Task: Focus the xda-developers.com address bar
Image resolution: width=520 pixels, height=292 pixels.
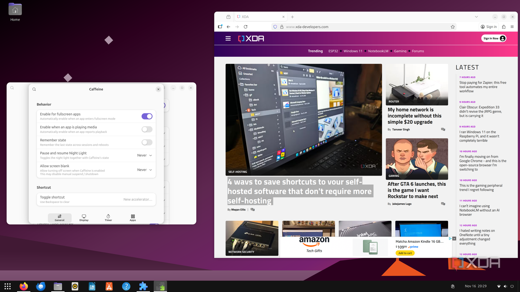Action: click(364, 27)
